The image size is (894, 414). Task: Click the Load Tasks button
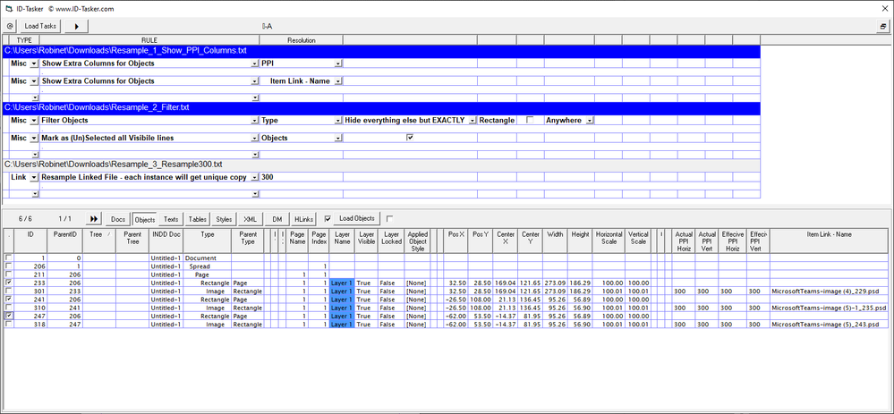pyautogui.click(x=39, y=27)
